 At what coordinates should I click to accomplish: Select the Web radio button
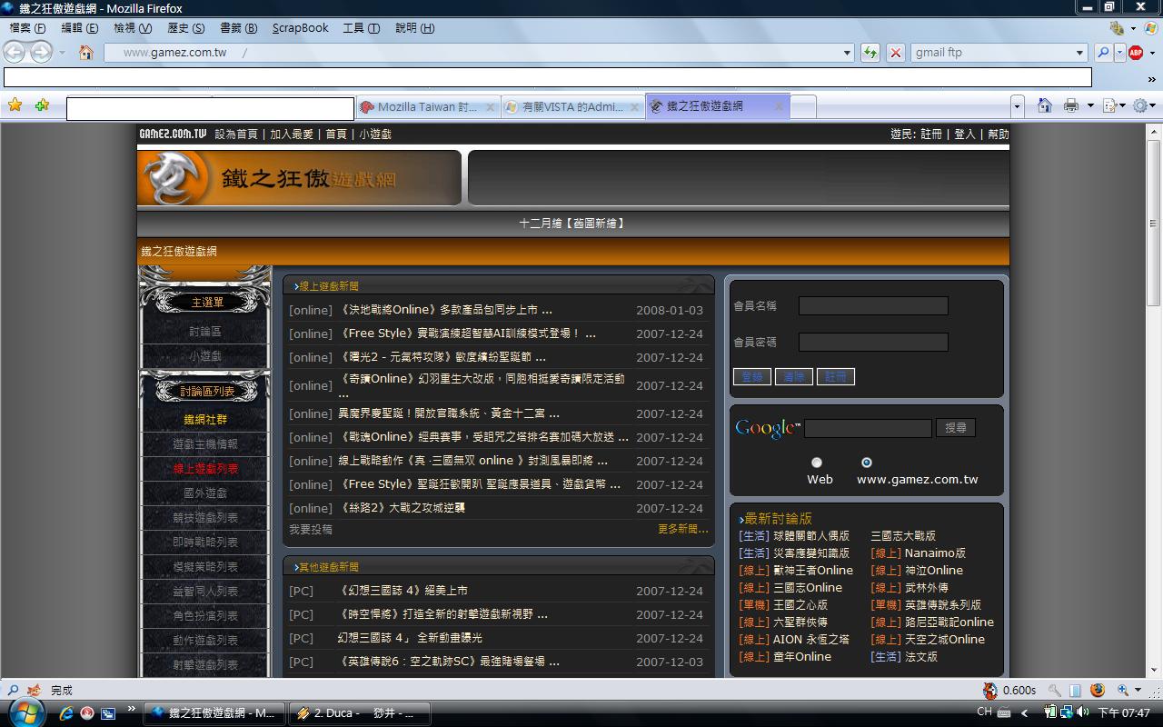[817, 463]
